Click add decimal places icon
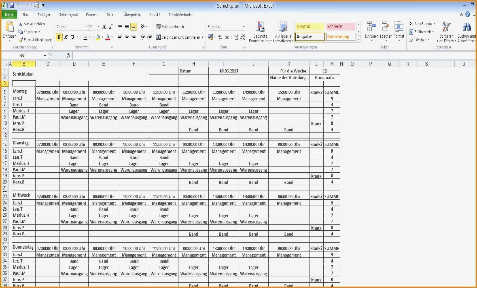This screenshot has height=288, width=477. pyautogui.click(x=236, y=37)
